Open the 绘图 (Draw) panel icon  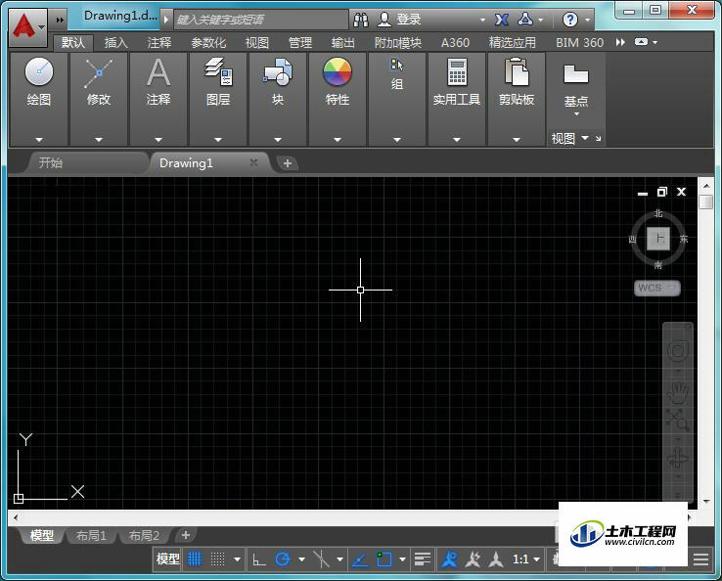click(x=39, y=71)
